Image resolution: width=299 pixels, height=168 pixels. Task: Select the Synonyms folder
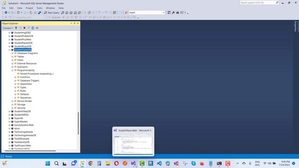coord(22,67)
